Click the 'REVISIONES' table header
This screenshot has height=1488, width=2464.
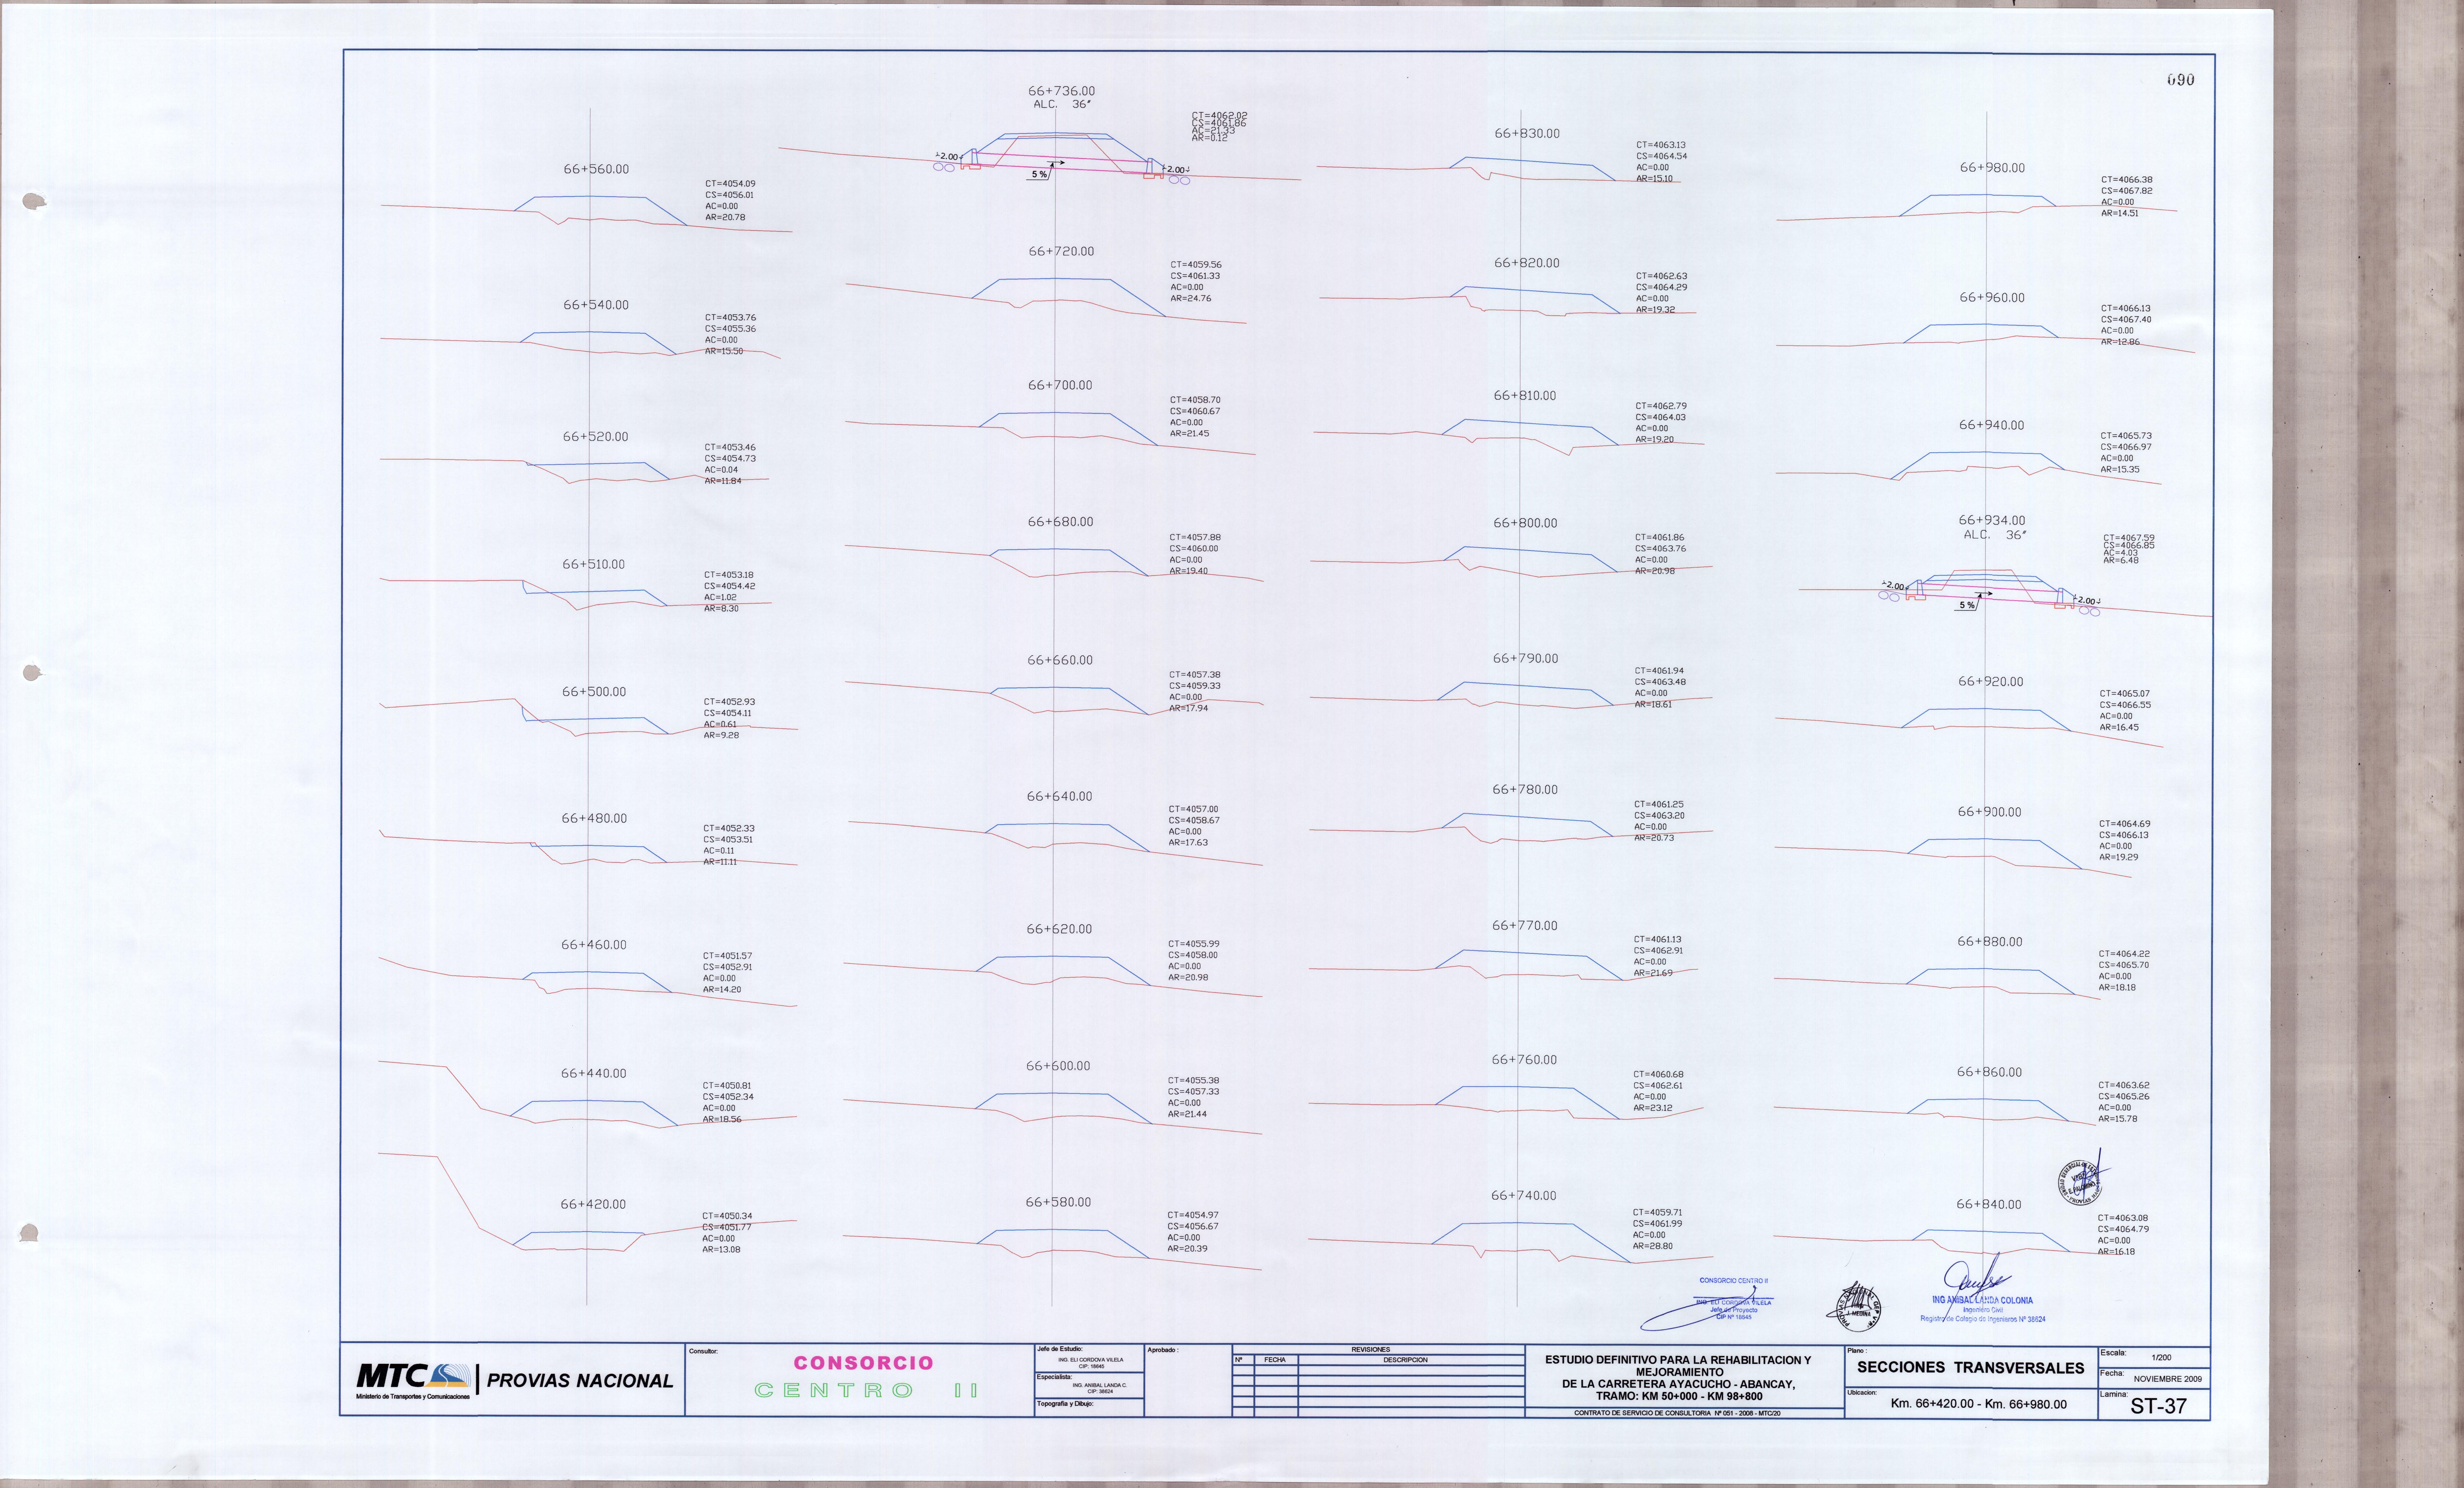click(x=1370, y=1350)
